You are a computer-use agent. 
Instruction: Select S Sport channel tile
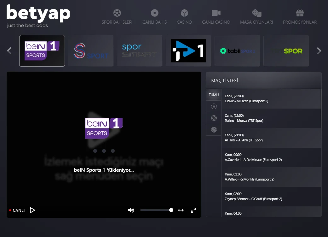coord(91,51)
